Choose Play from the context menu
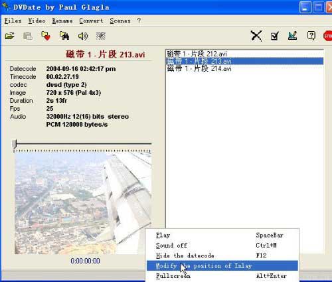This screenshot has height=282, width=332. point(222,236)
